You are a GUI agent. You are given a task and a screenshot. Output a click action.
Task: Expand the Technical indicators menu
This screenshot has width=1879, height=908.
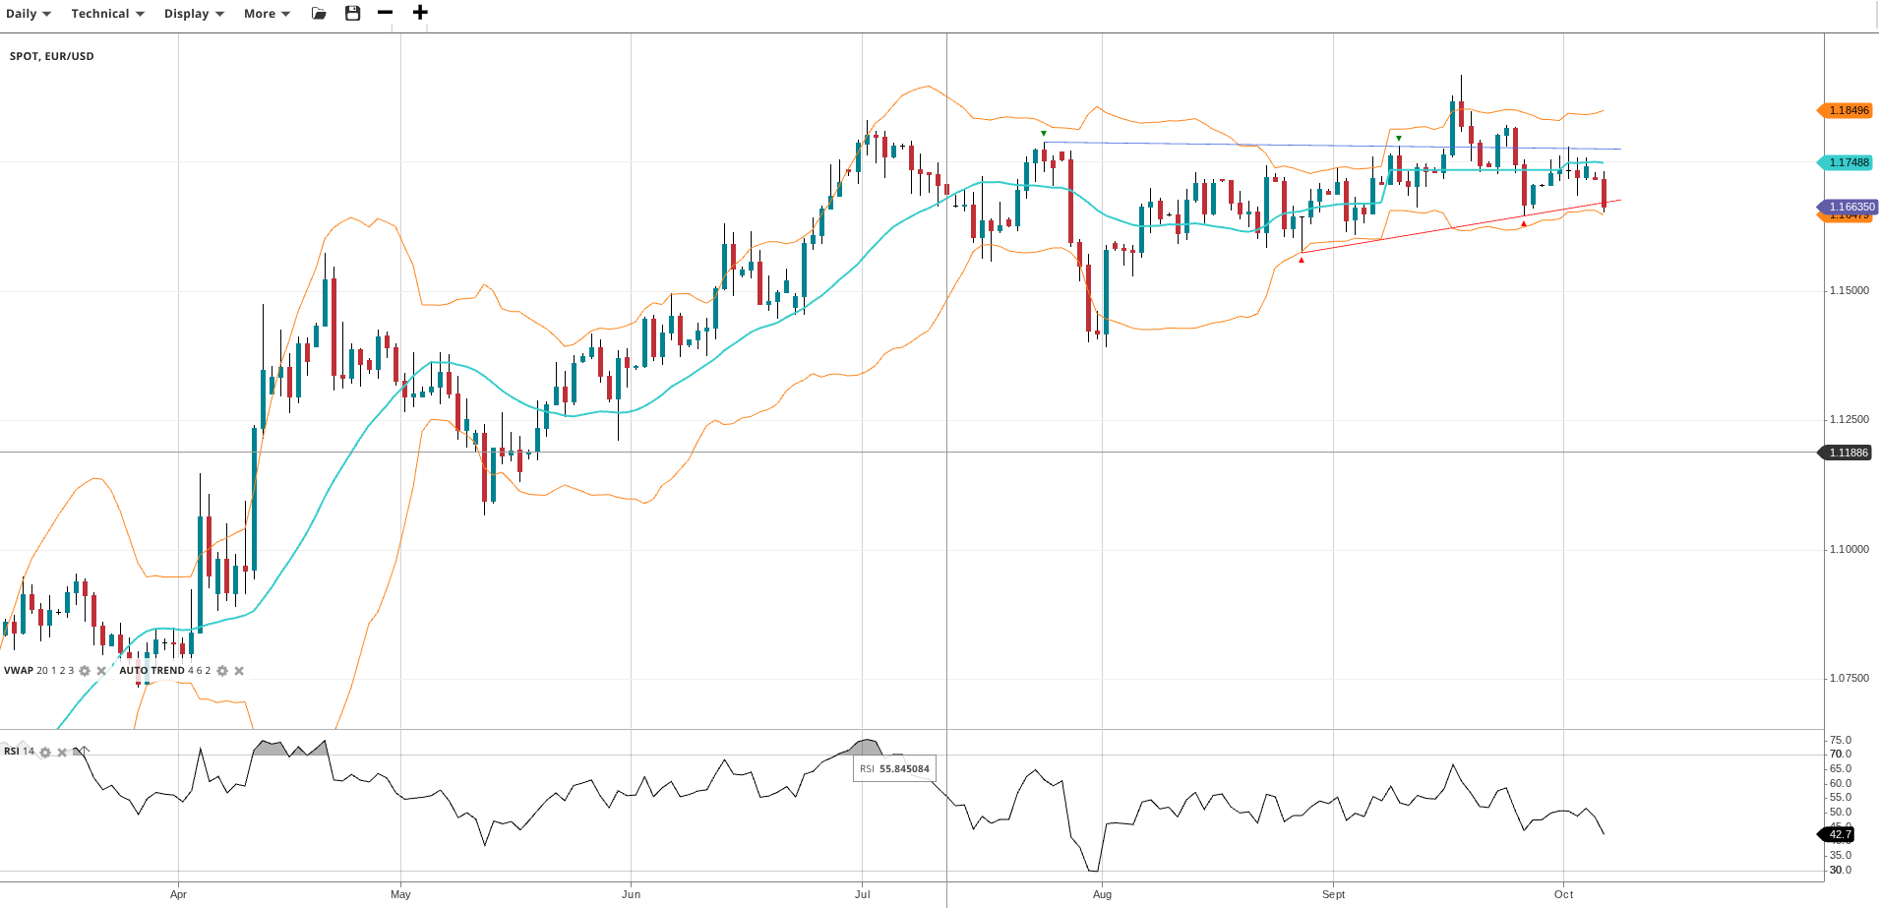tap(107, 14)
